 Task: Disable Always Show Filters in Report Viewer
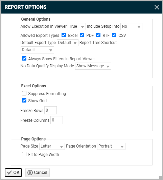[24, 59]
